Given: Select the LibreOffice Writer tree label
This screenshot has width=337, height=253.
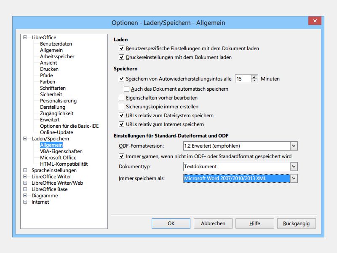Looking at the screenshot, I should point(51,177).
